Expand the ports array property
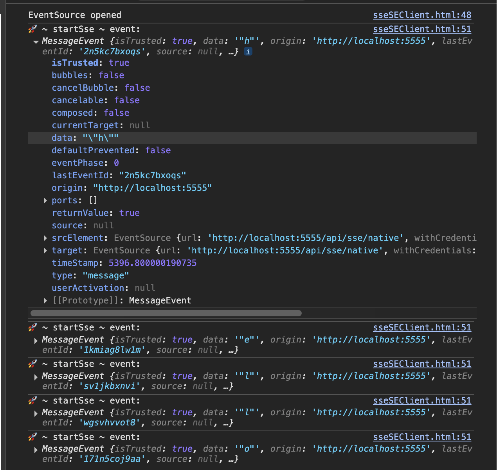The image size is (497, 470). point(45,201)
